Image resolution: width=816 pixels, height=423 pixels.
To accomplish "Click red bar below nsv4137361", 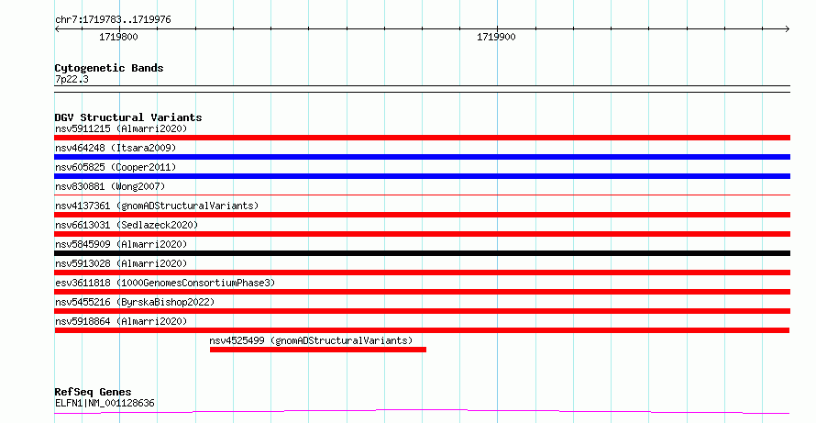I will coord(422,215).
